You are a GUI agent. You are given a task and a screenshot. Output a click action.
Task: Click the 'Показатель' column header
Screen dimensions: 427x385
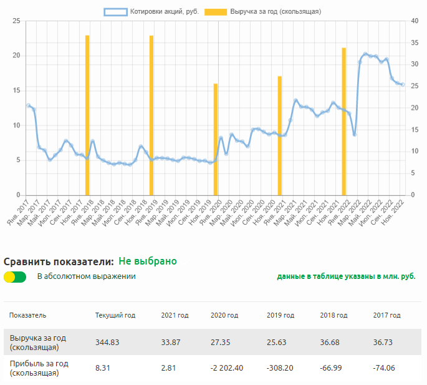point(28,315)
